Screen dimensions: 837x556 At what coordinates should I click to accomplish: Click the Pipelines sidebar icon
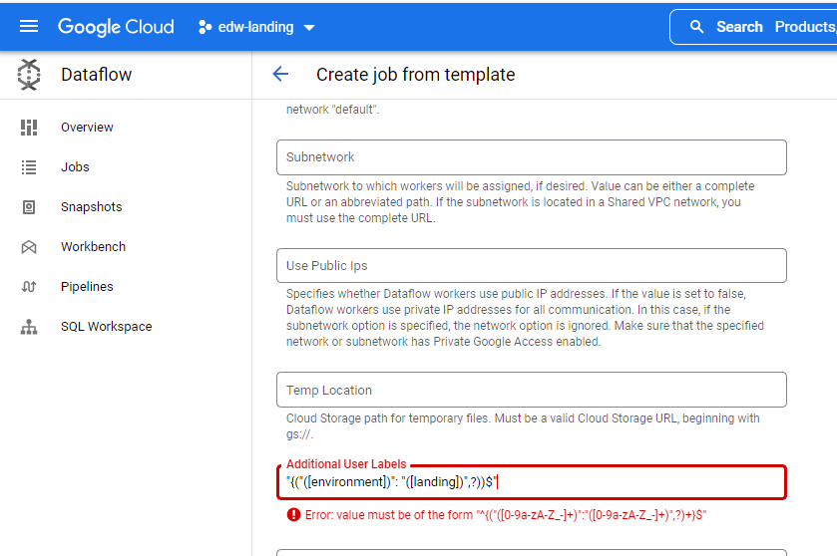29,287
